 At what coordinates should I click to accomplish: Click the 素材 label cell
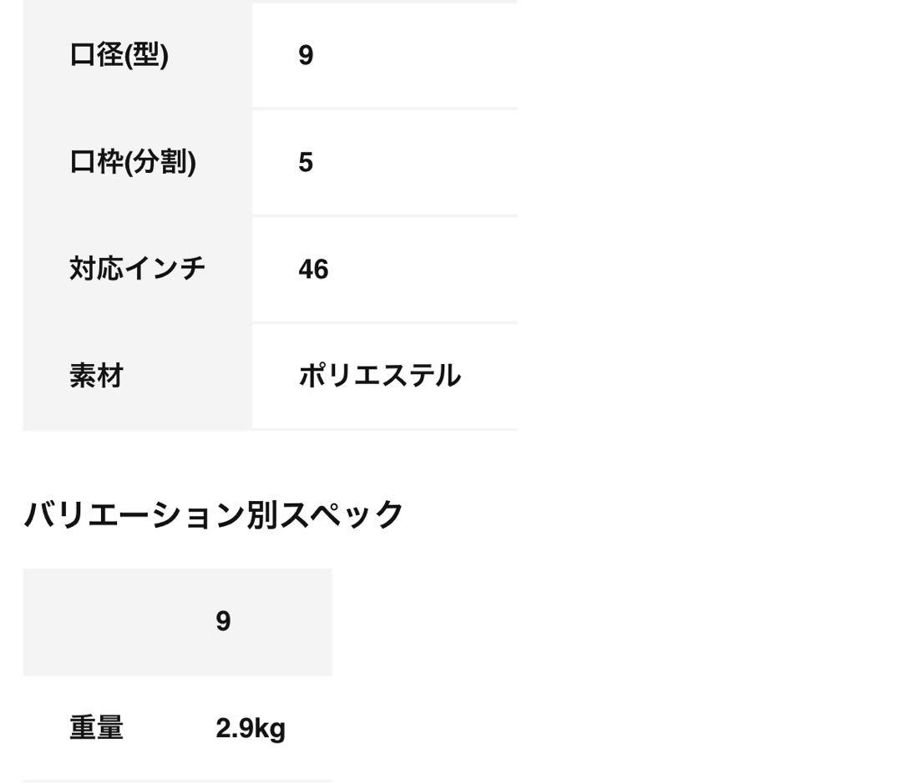coord(96,376)
